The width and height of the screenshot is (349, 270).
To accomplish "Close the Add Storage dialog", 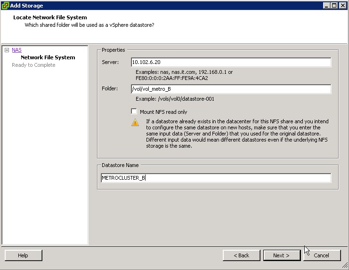I will pyautogui.click(x=343, y=6).
